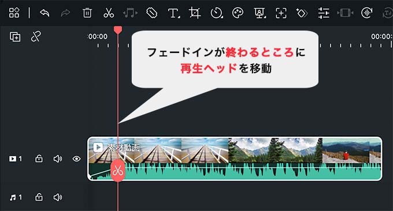Toggle eye visibility on video track 1
The height and width of the screenshot is (211, 393).
76,159
